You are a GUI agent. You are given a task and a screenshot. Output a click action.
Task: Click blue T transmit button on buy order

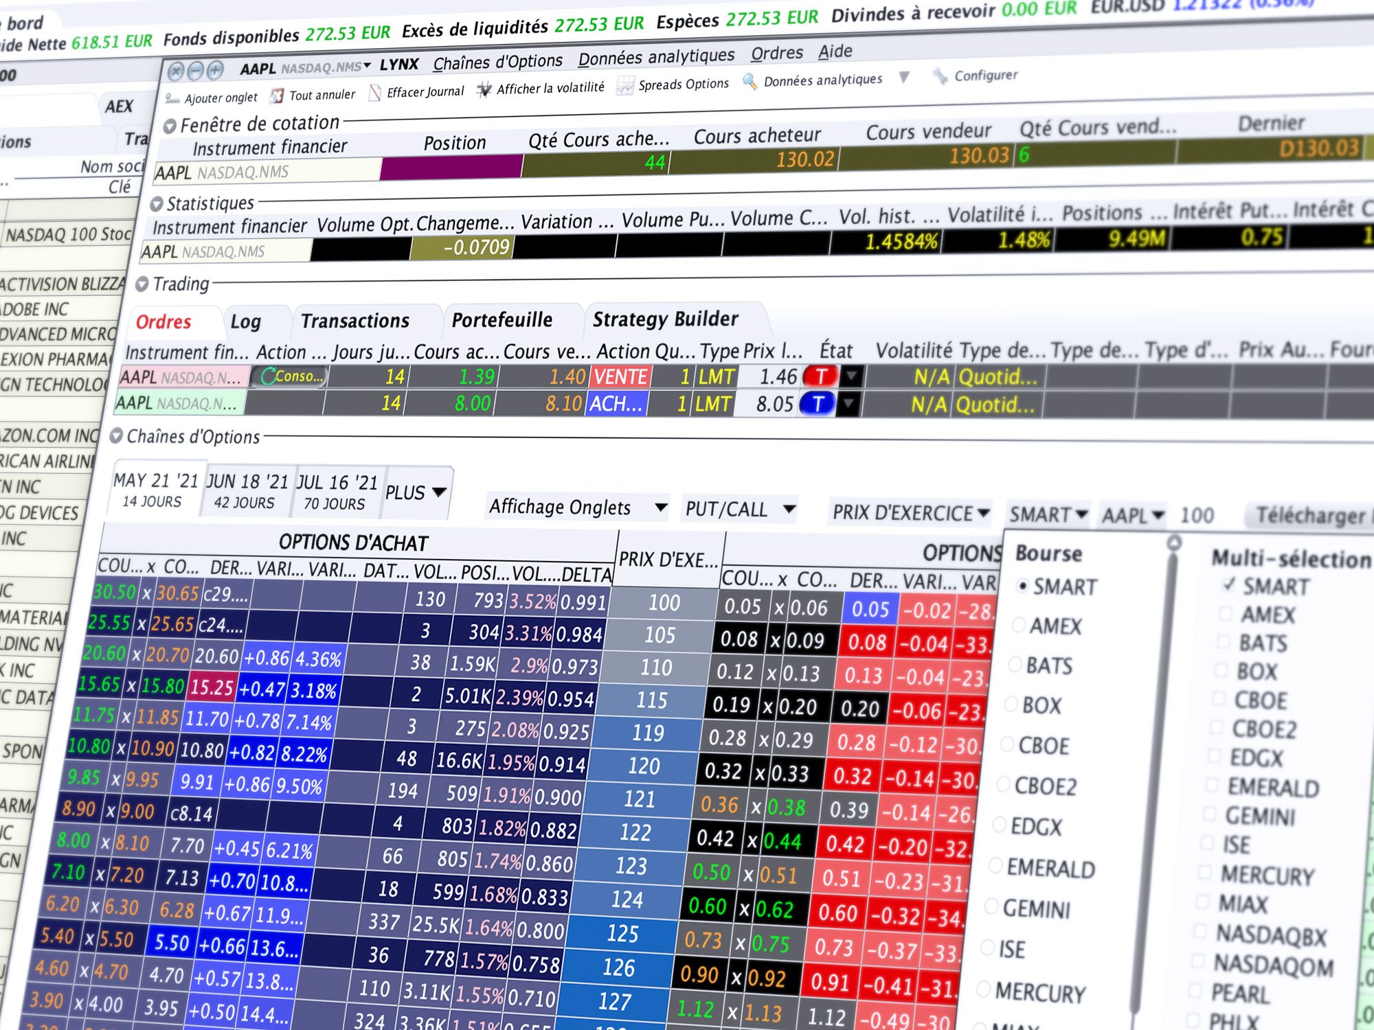point(818,404)
